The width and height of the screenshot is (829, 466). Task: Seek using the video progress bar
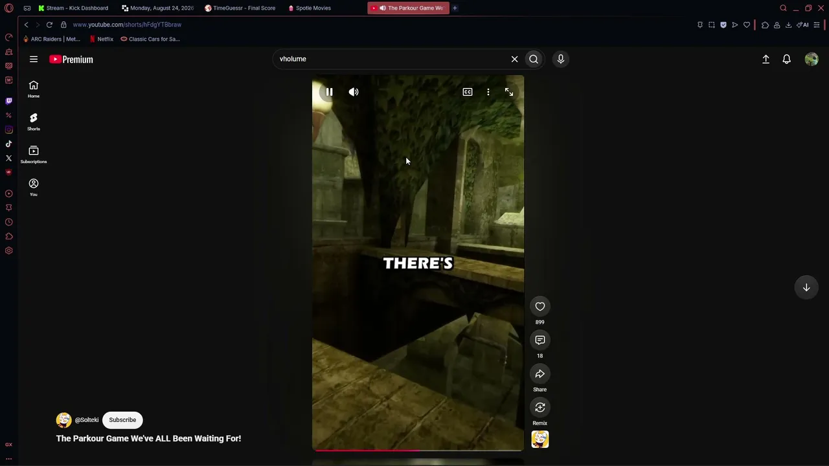click(418, 450)
